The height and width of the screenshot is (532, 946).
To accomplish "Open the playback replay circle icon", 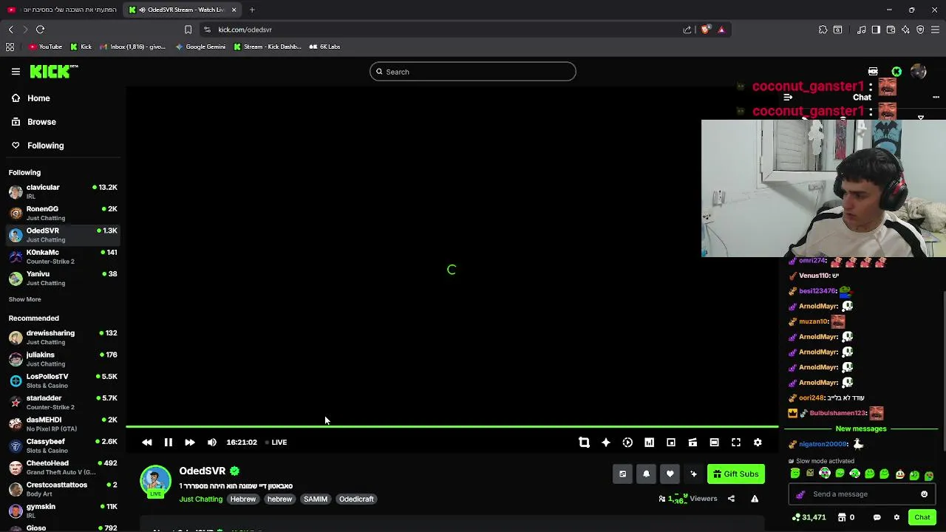I will coord(627,443).
